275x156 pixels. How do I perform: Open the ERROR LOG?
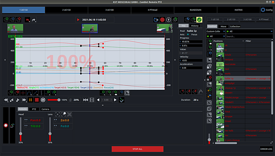(266, 149)
